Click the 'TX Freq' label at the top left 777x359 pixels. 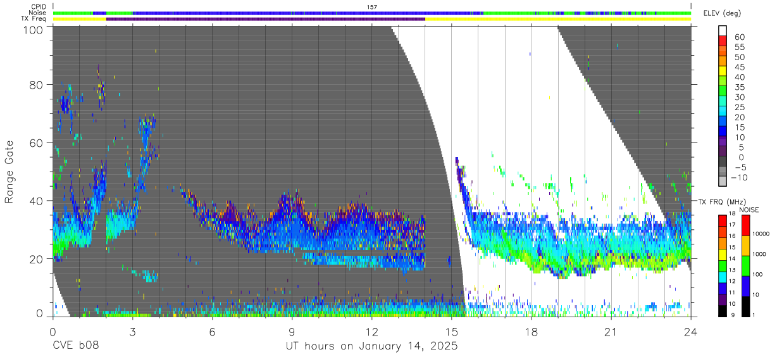pyautogui.click(x=34, y=18)
